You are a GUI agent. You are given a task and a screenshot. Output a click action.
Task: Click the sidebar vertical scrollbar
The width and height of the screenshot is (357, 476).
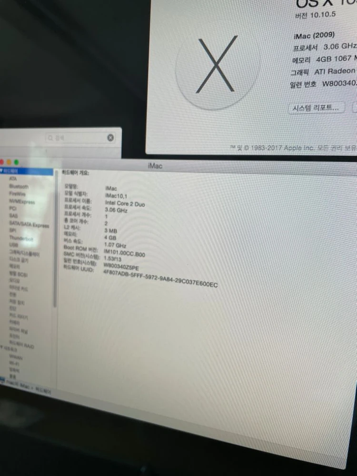coord(55,238)
